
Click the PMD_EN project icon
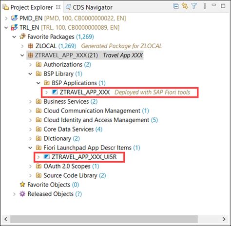pyautogui.click(x=14, y=18)
